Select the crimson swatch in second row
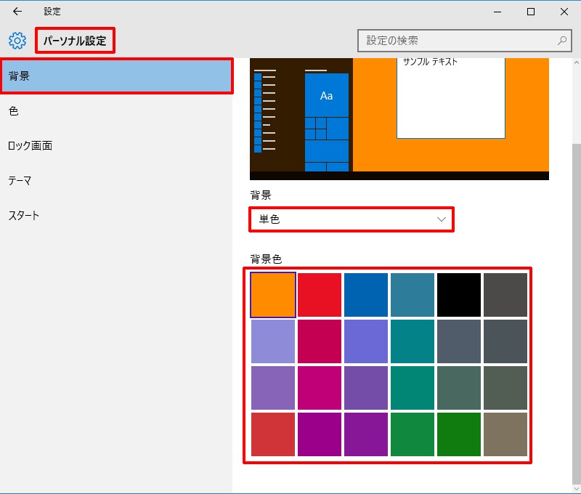This screenshot has height=494, width=581. 320,341
